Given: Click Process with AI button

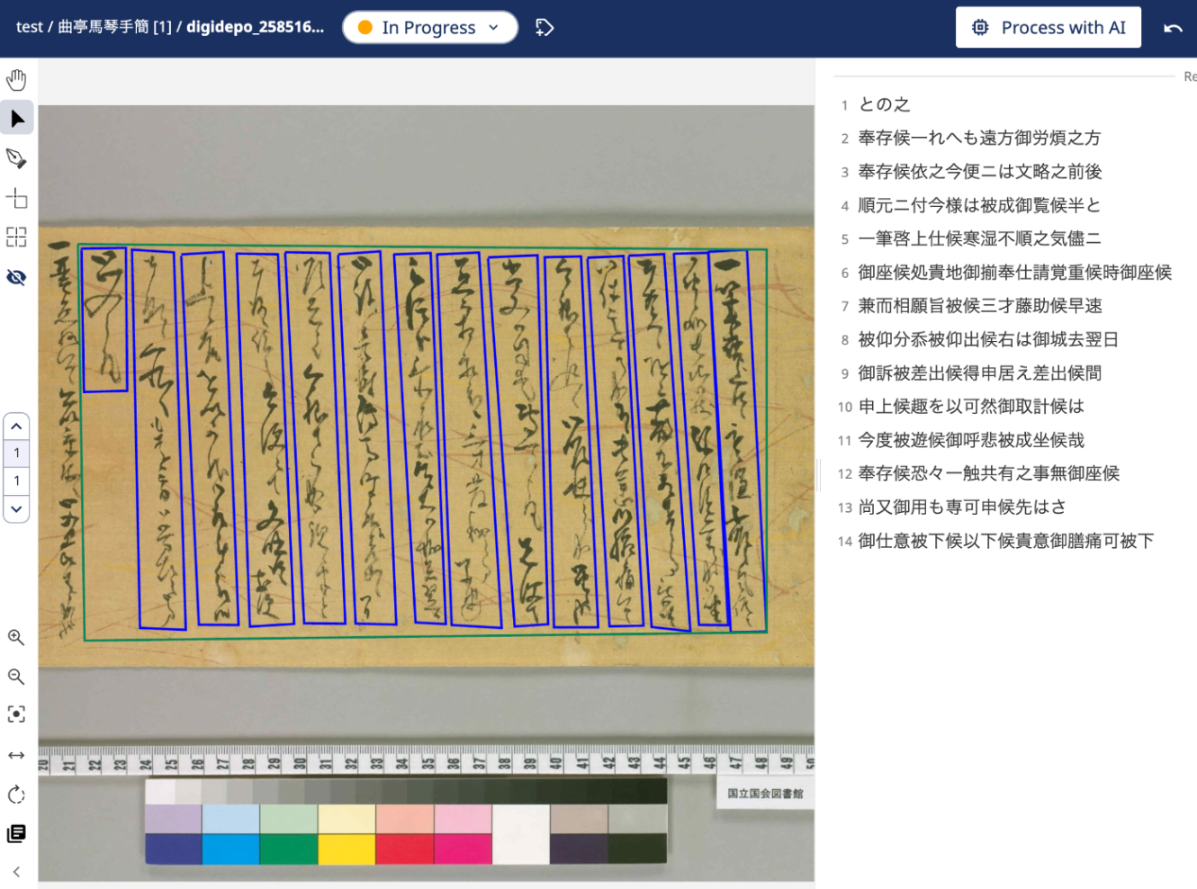Looking at the screenshot, I should pyautogui.click(x=1048, y=27).
